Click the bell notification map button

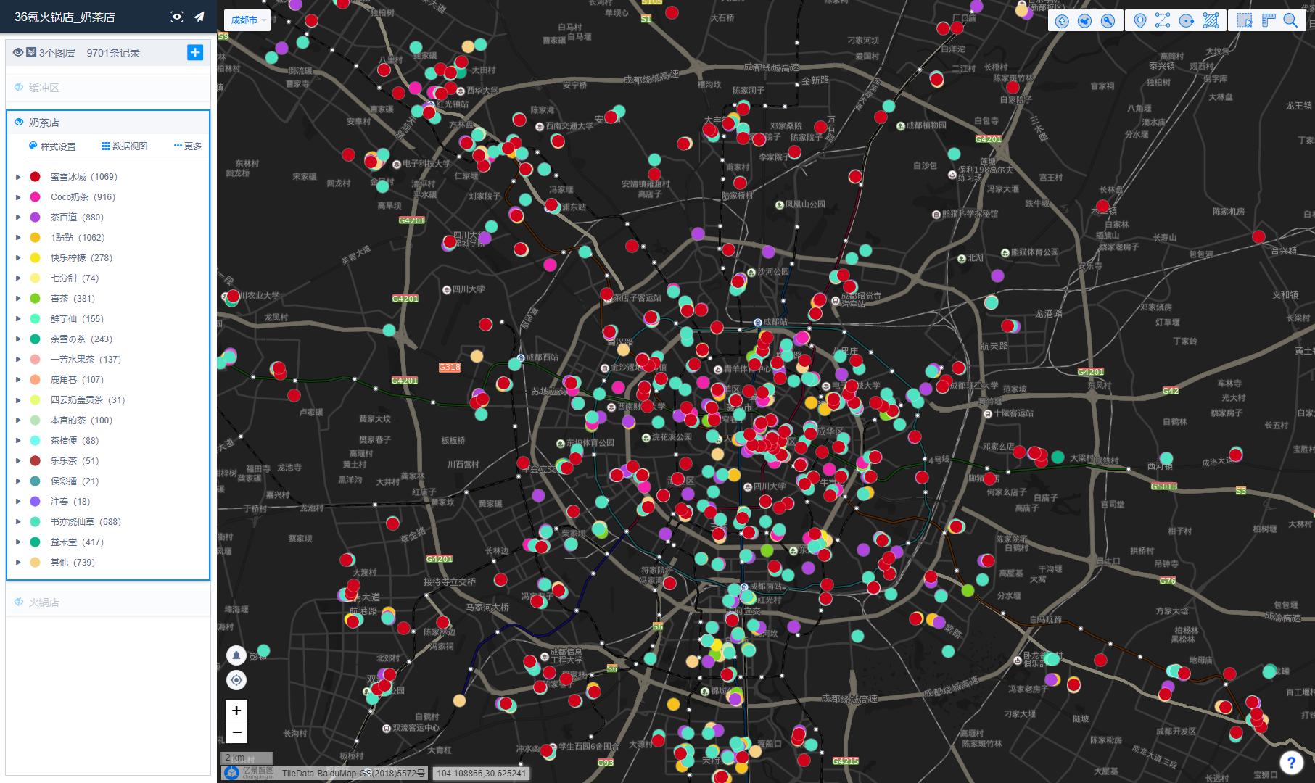(236, 655)
